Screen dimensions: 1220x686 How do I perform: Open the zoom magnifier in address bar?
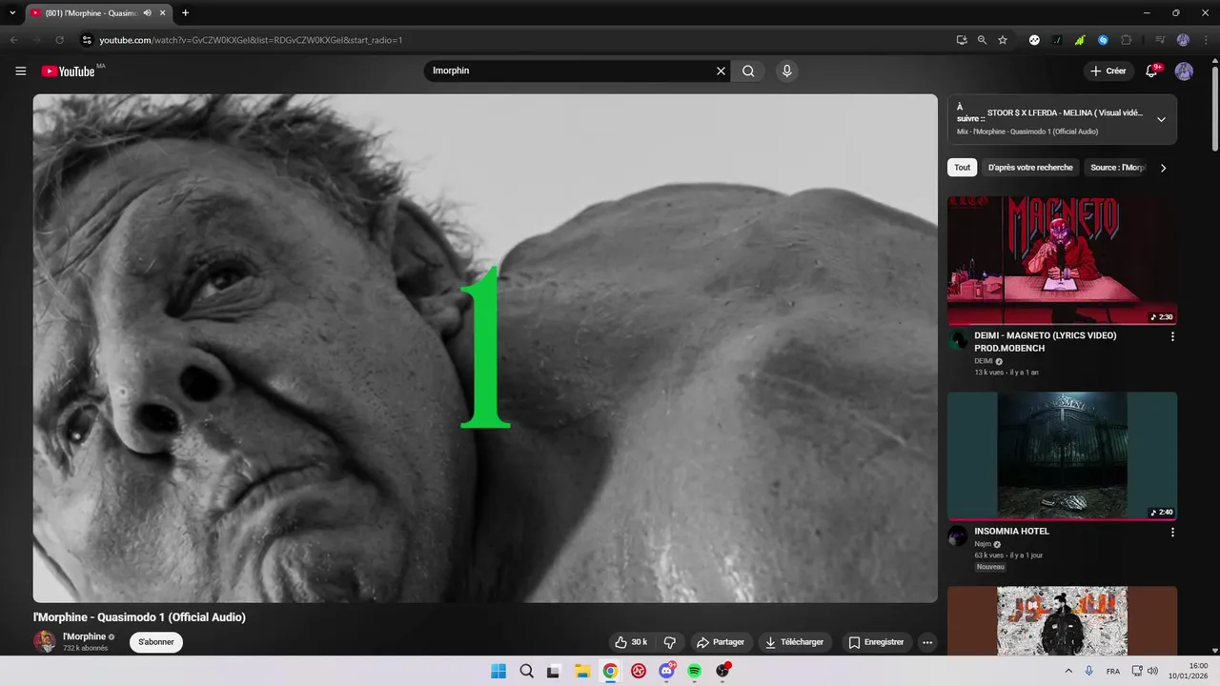pyautogui.click(x=982, y=40)
